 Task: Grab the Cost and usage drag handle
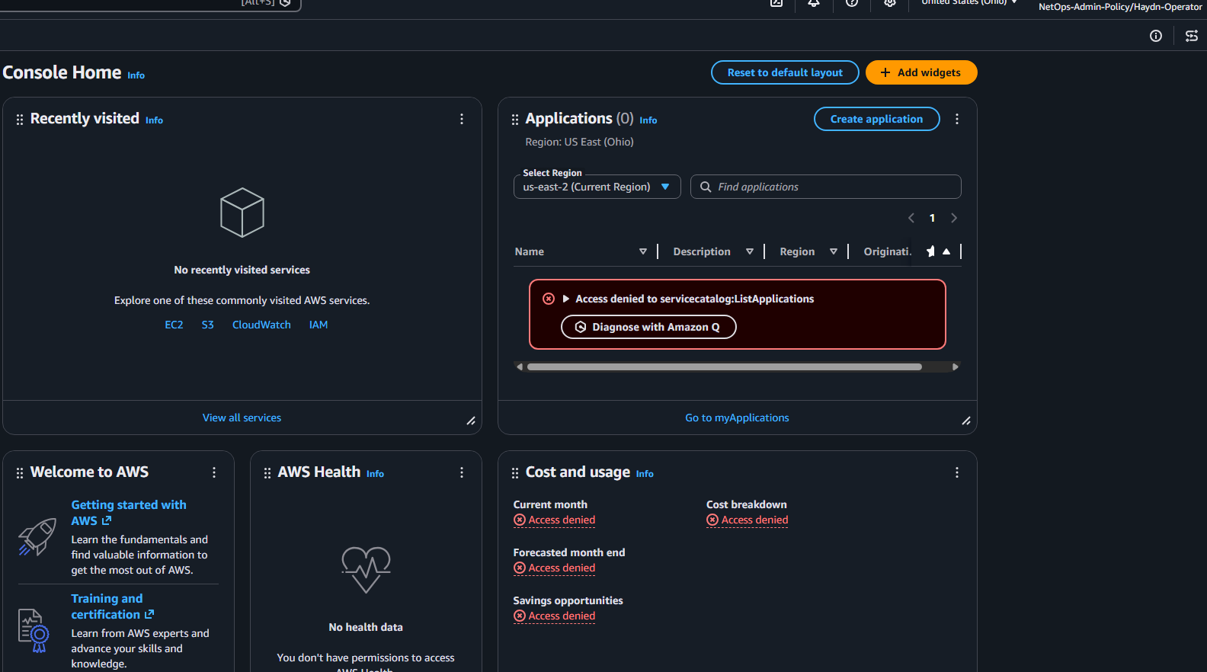tap(515, 473)
